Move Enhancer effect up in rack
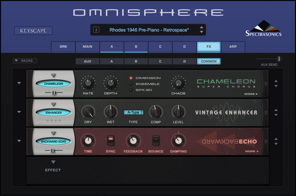The height and width of the screenshot is (196, 296). (x=276, y=110)
